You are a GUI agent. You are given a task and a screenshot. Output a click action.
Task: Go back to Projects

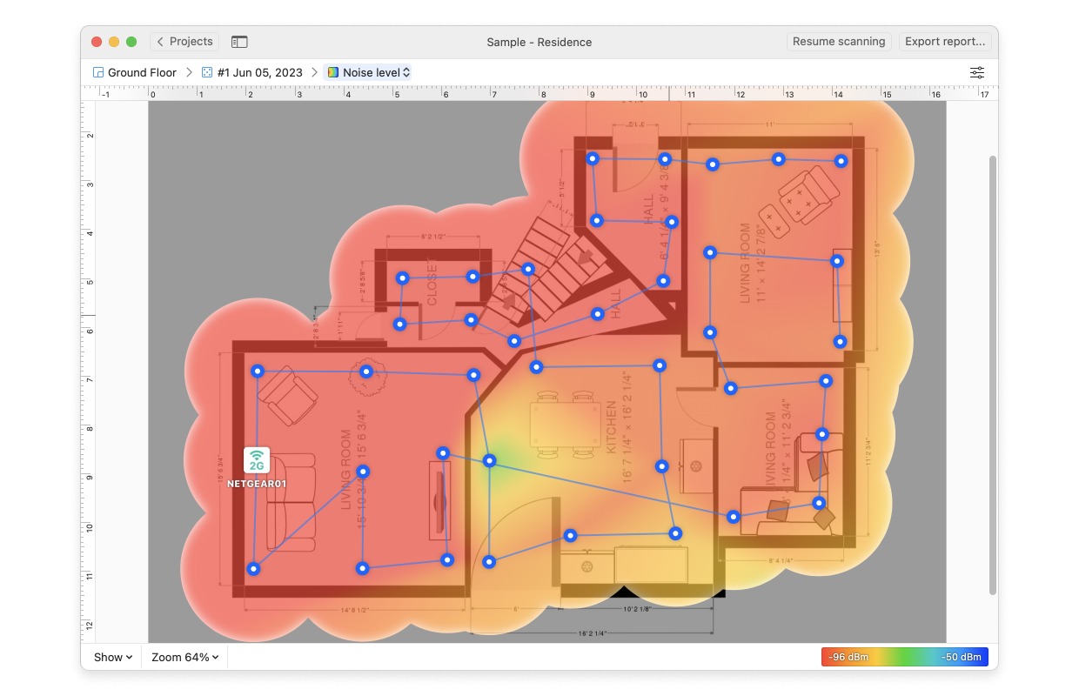click(184, 42)
